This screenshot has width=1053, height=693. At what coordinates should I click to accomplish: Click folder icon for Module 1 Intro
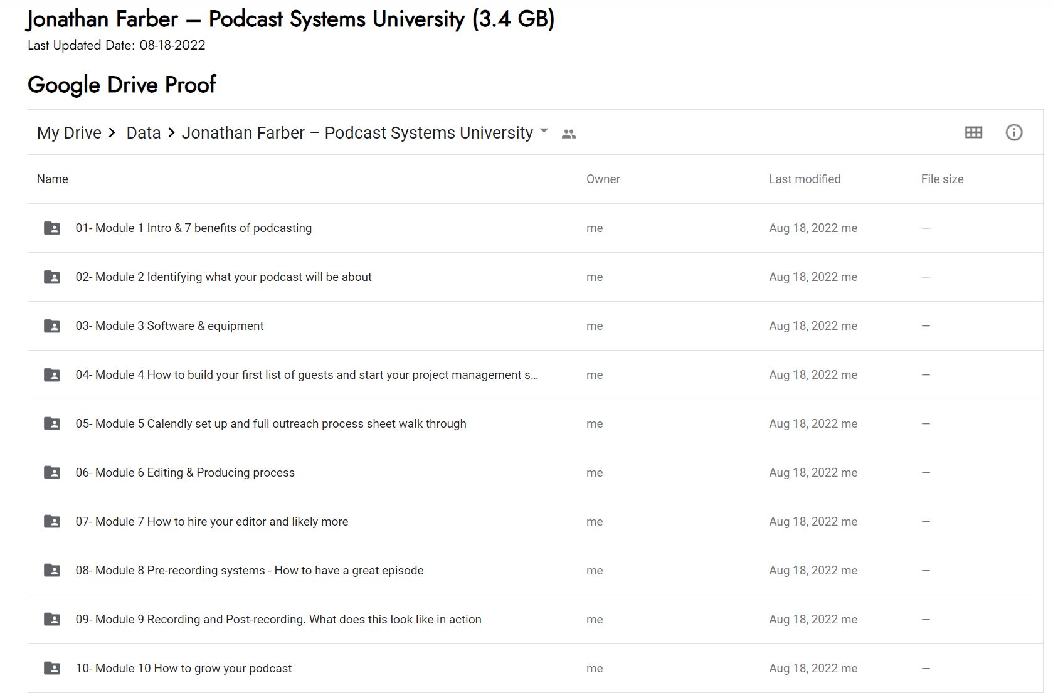[52, 228]
